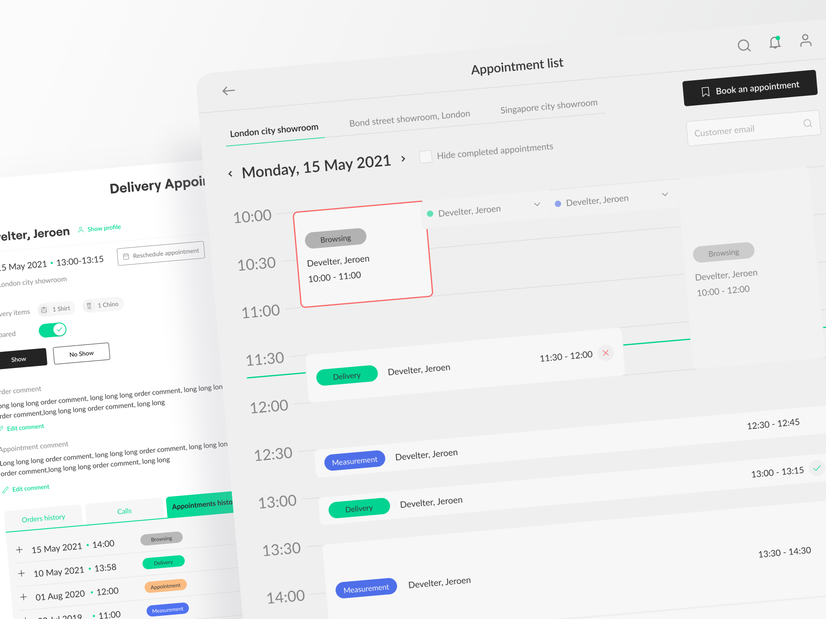Open the purple Develter, Jeroen dropdown
This screenshot has width=826, height=619.
pos(665,194)
